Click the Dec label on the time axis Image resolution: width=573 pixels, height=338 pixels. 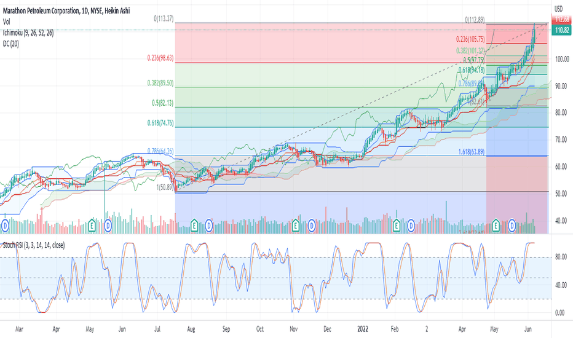click(x=327, y=329)
